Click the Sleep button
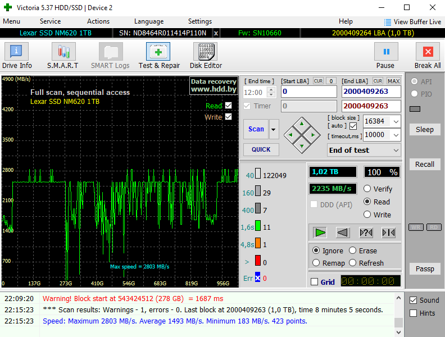 (x=425, y=129)
